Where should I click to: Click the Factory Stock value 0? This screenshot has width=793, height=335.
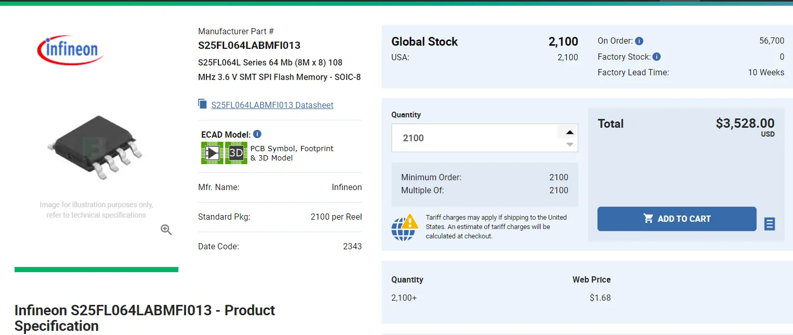[782, 57]
